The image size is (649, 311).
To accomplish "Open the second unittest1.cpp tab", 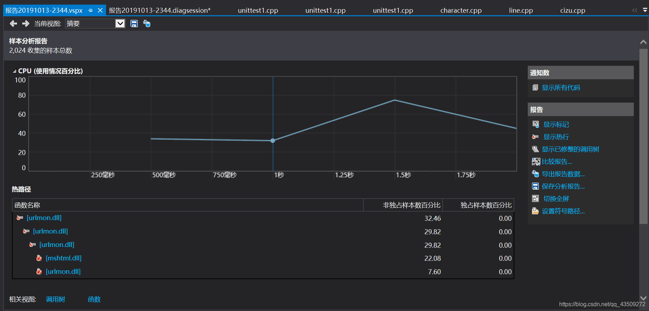I will tap(326, 10).
